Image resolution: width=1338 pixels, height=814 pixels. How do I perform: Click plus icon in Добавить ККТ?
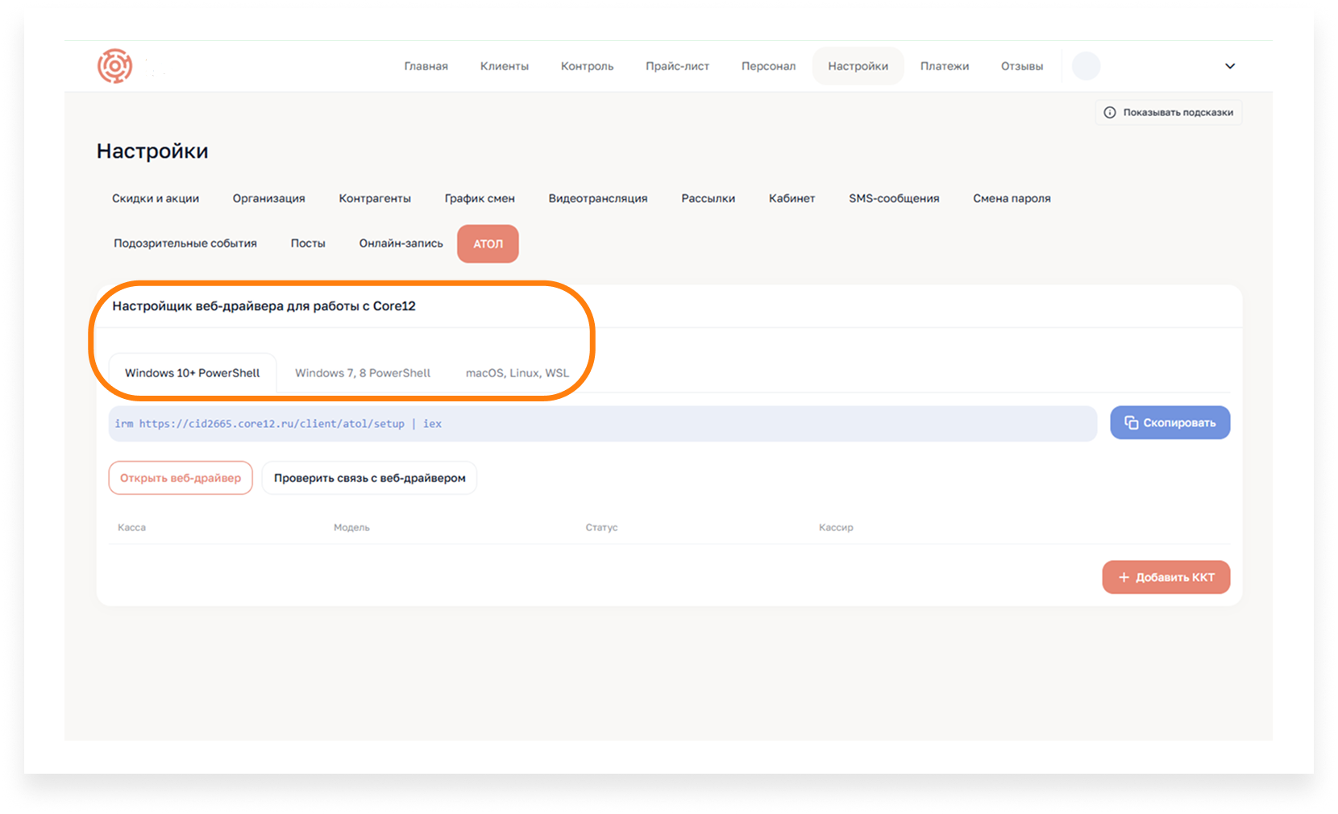point(1124,578)
